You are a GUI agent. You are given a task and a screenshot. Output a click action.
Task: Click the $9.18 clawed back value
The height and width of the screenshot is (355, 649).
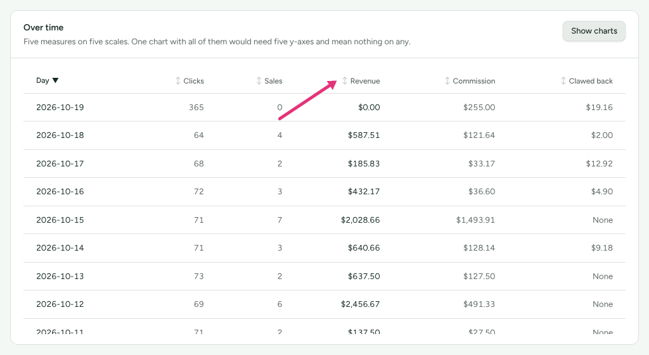602,248
